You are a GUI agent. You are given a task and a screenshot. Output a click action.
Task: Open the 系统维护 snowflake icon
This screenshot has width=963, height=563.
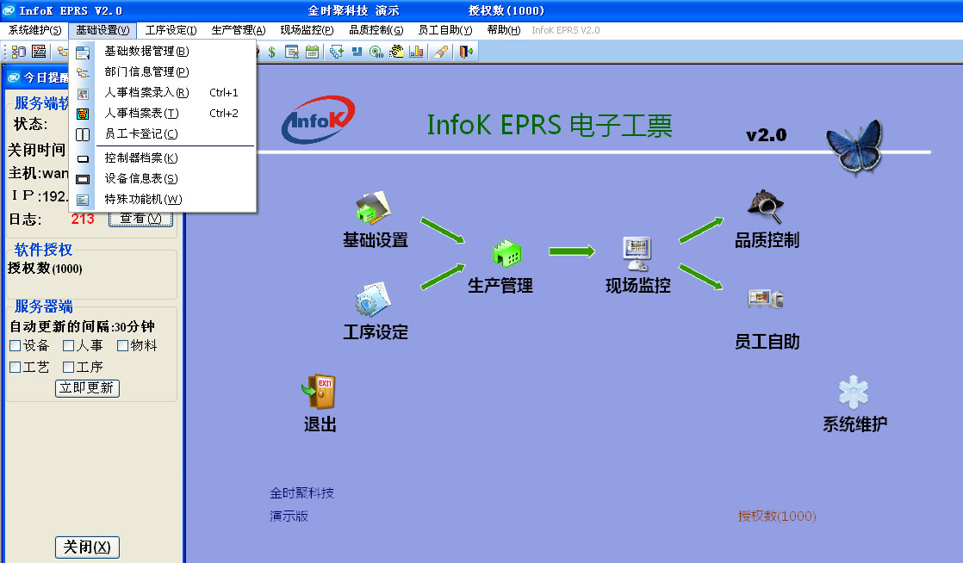point(854,393)
